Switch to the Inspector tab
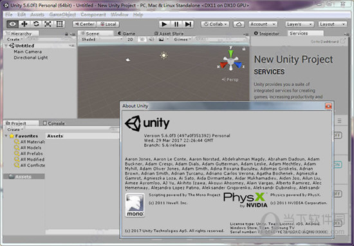The image size is (354, 246). pyautogui.click(x=266, y=33)
